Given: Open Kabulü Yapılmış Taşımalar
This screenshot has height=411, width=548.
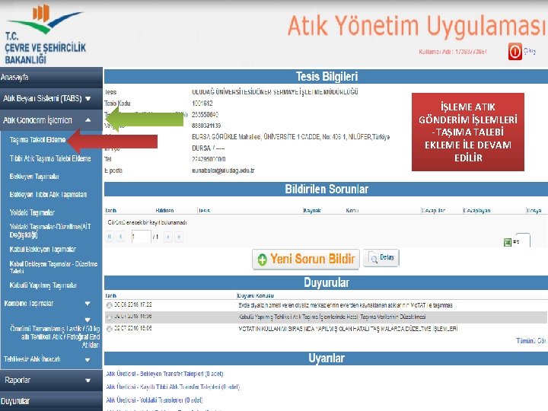Looking at the screenshot, I should point(43,285).
